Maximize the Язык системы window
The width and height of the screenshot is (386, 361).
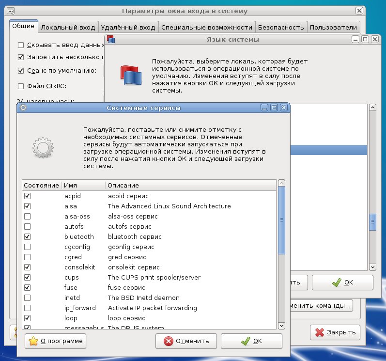click(x=365, y=39)
